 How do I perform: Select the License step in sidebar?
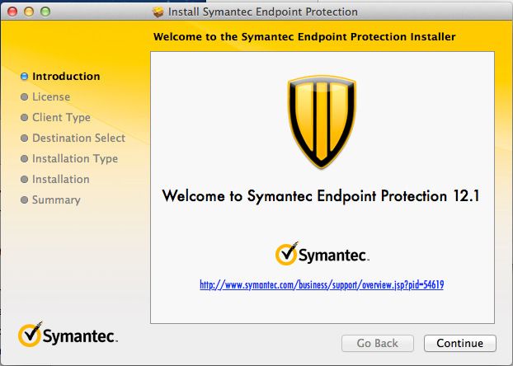(51, 96)
